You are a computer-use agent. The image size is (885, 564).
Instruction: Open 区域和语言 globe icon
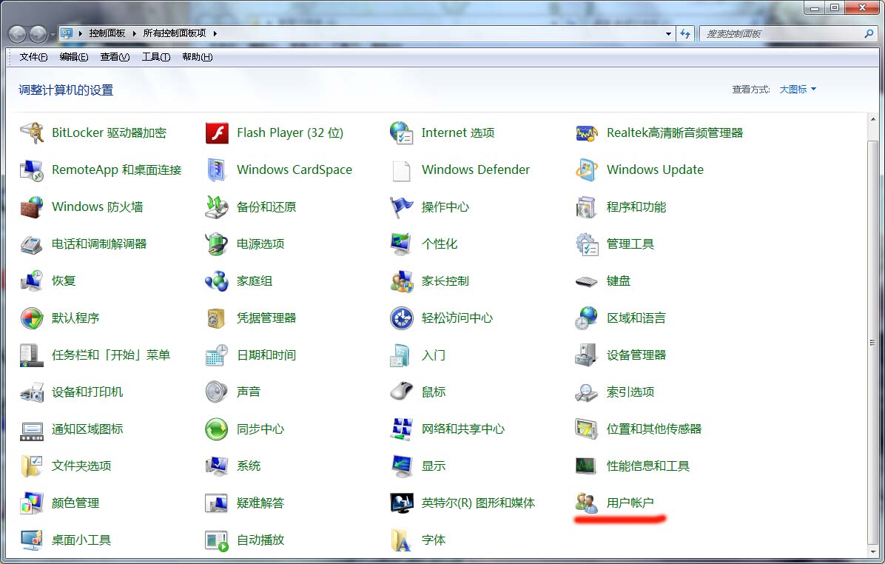(x=587, y=318)
